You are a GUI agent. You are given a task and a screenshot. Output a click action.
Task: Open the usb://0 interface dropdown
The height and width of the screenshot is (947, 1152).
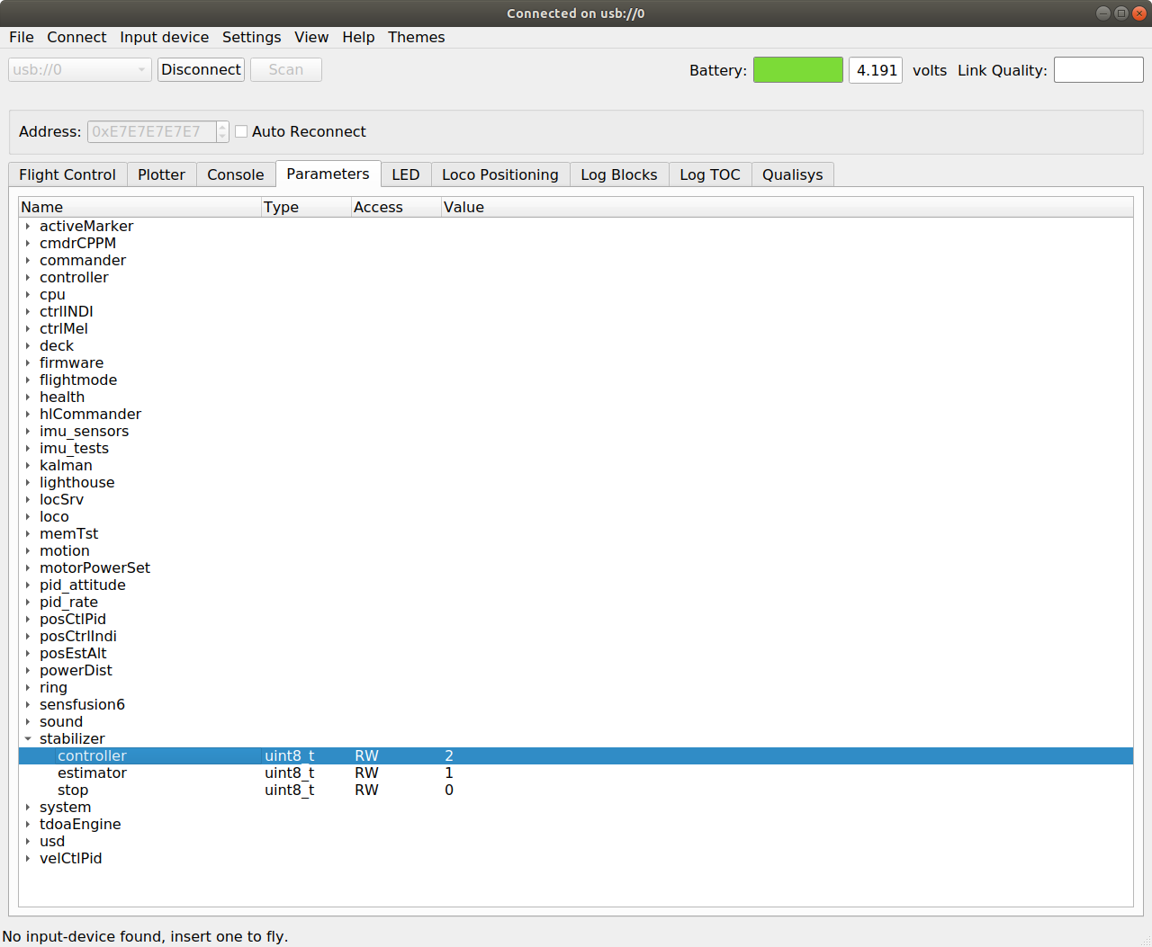coord(79,70)
